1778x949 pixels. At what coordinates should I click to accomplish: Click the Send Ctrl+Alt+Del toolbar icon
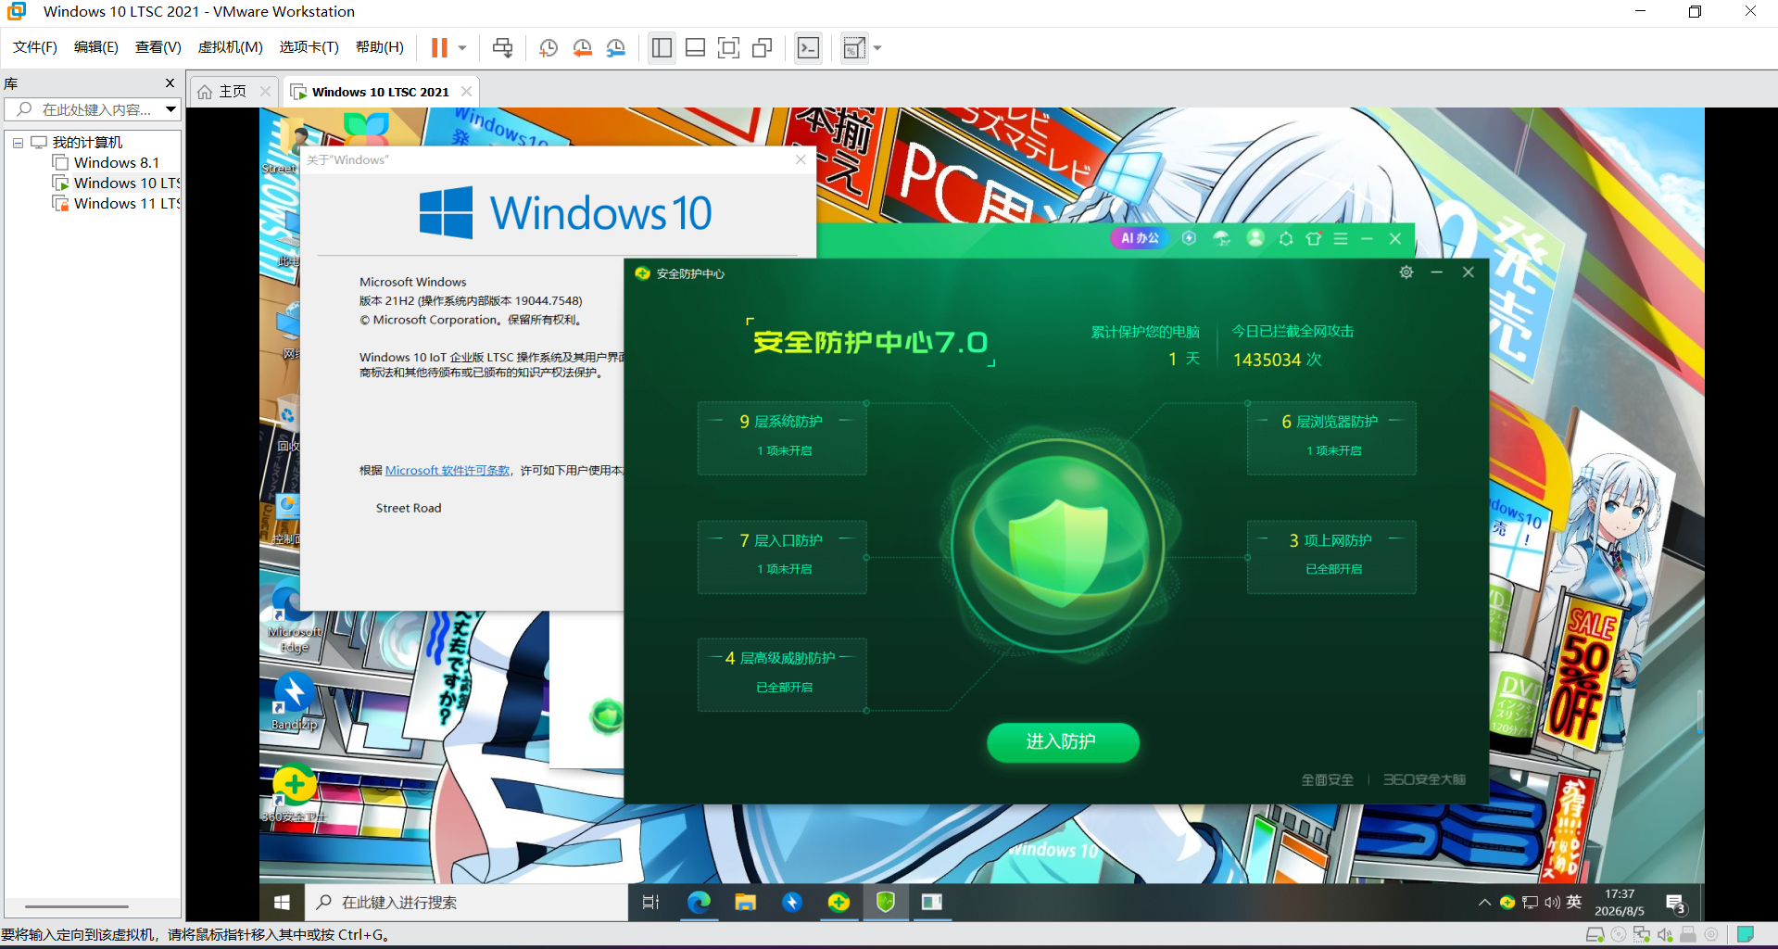click(502, 47)
